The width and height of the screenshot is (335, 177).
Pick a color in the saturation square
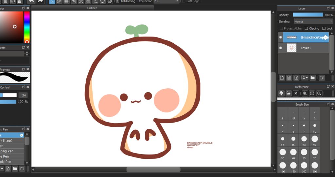[11, 27]
